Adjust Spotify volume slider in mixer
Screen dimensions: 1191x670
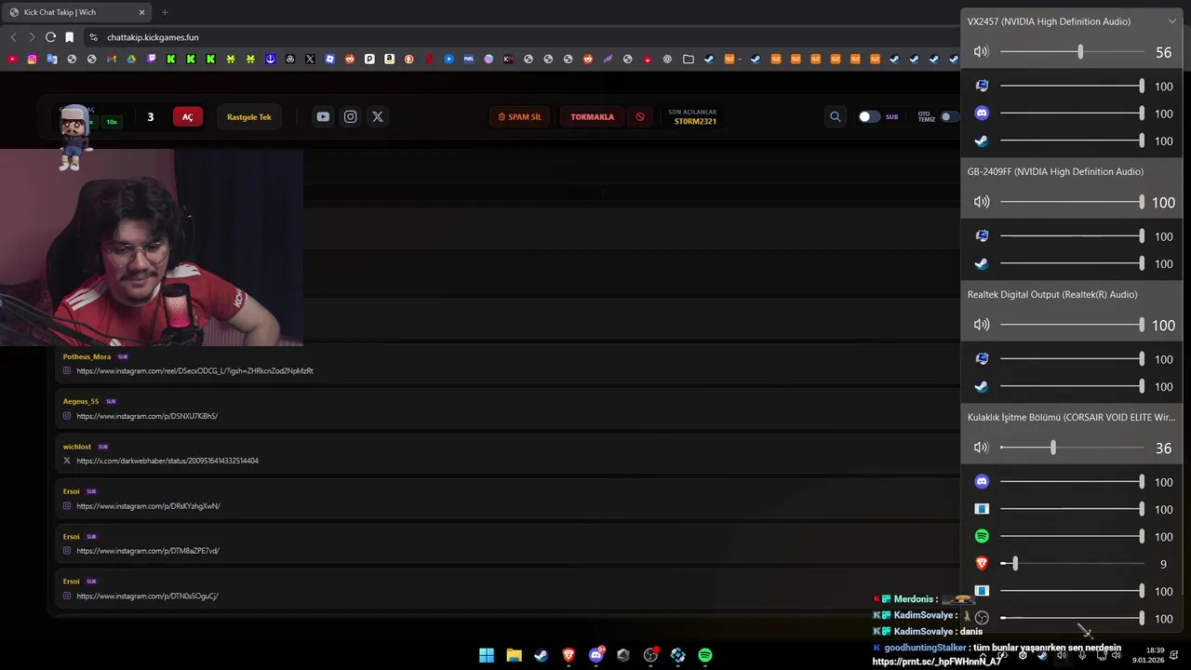(1071, 536)
